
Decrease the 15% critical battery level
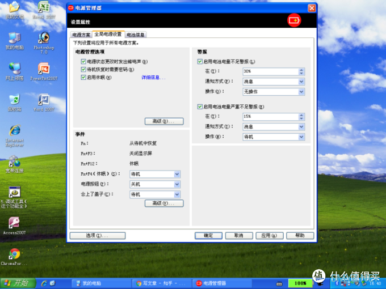pos(301,118)
